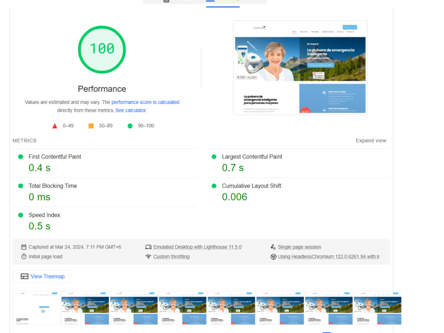Click the red triangle in the 0–49 legend
The image size is (444, 333).
point(55,126)
